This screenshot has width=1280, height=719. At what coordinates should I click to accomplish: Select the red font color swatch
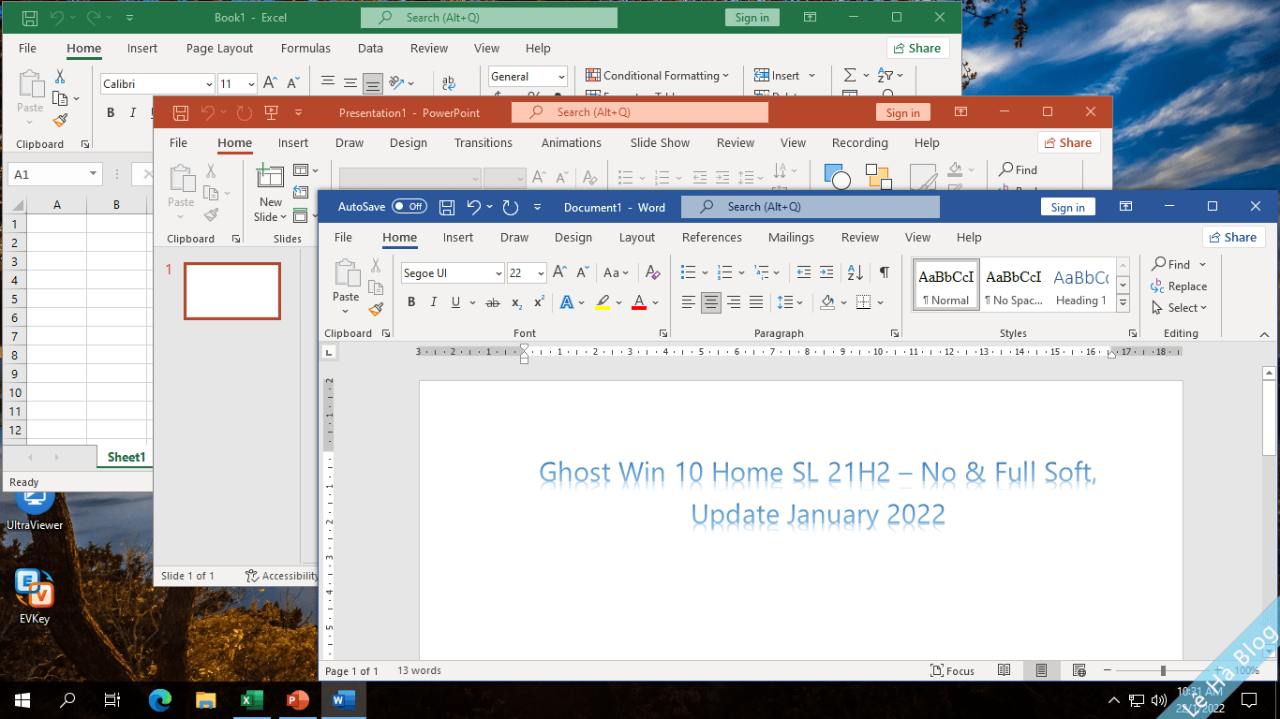click(x=638, y=301)
